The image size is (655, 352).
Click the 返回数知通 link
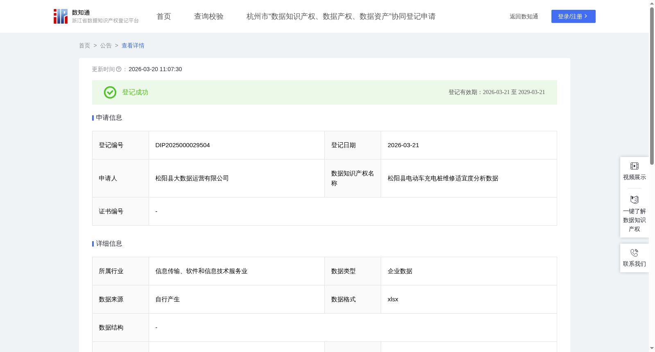(x=524, y=16)
